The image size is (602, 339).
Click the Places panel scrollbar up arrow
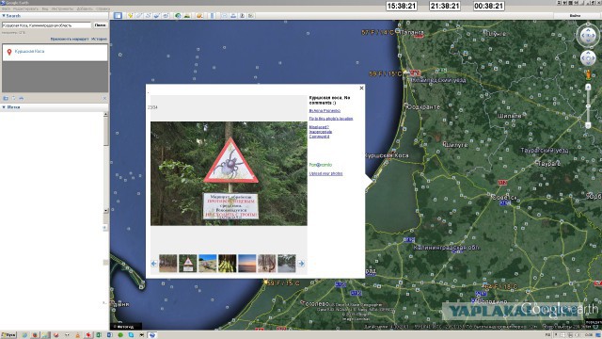105,115
